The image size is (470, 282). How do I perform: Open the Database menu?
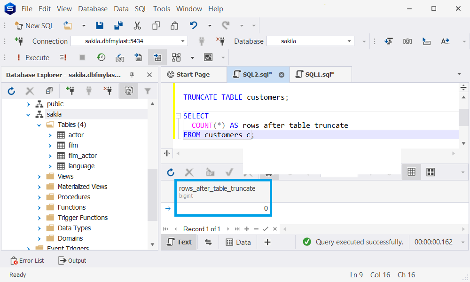tap(93, 8)
